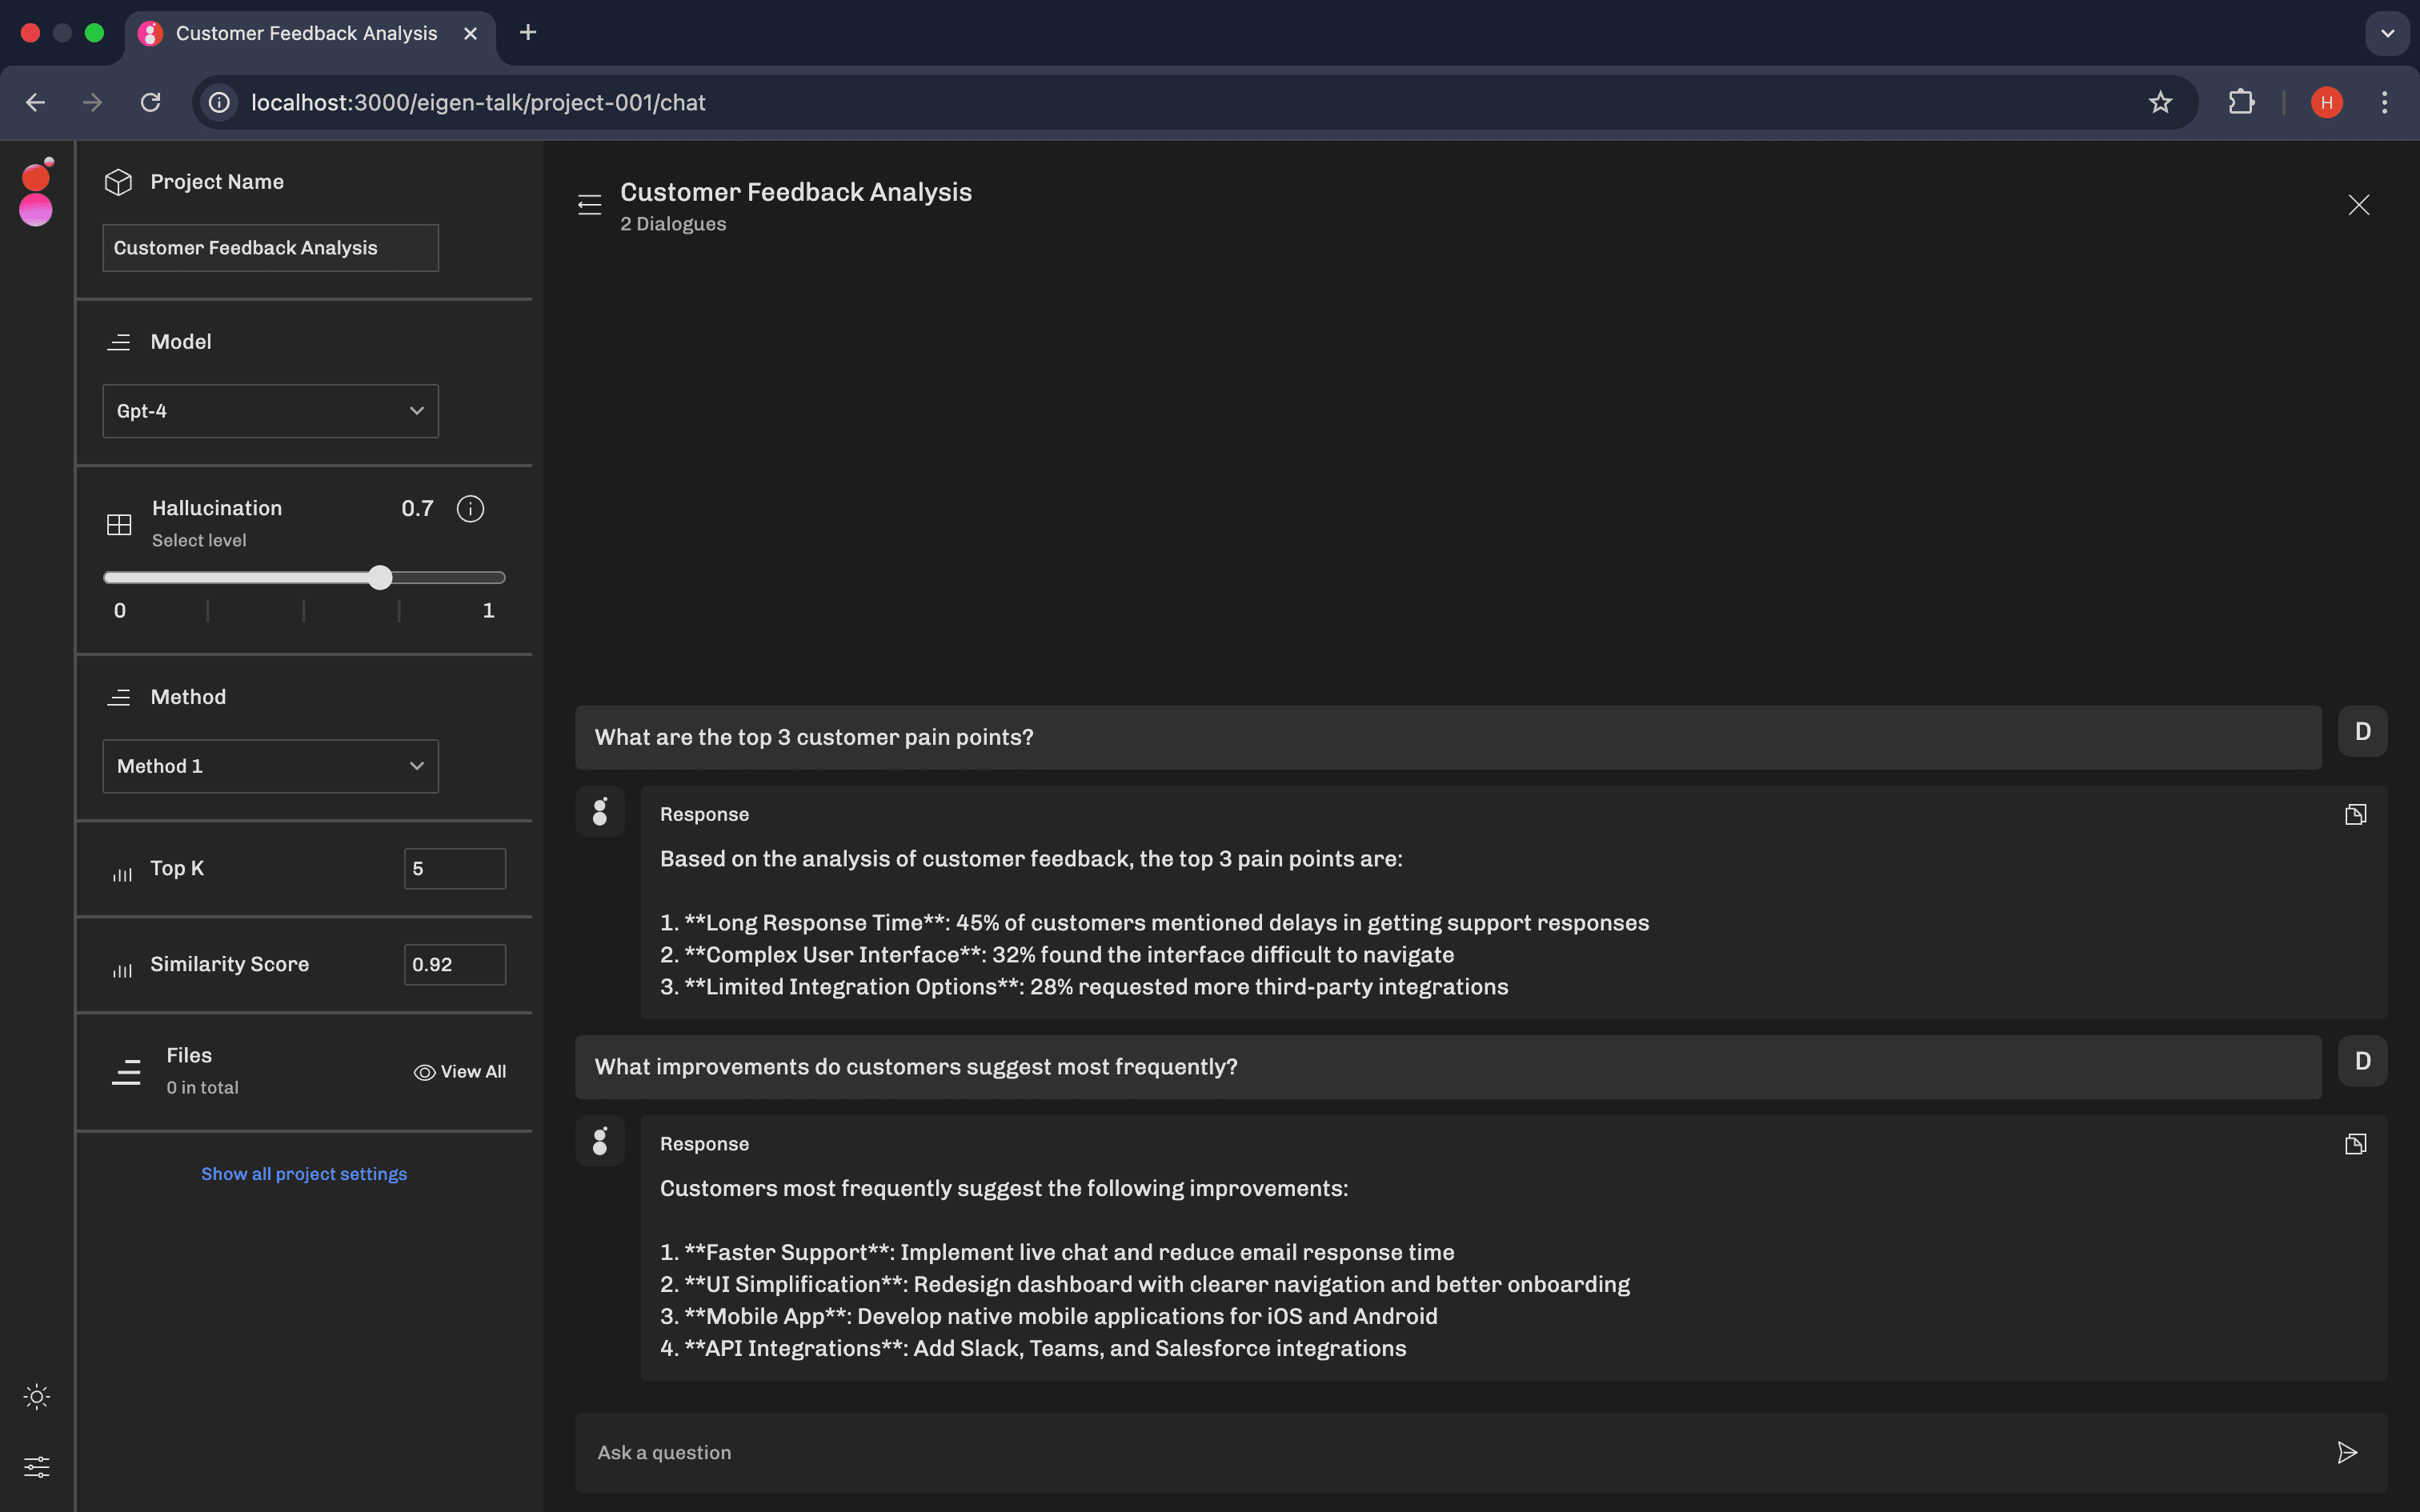Click the app logo in the left rail
Viewport: 2420px width, 1512px height.
pos(36,192)
